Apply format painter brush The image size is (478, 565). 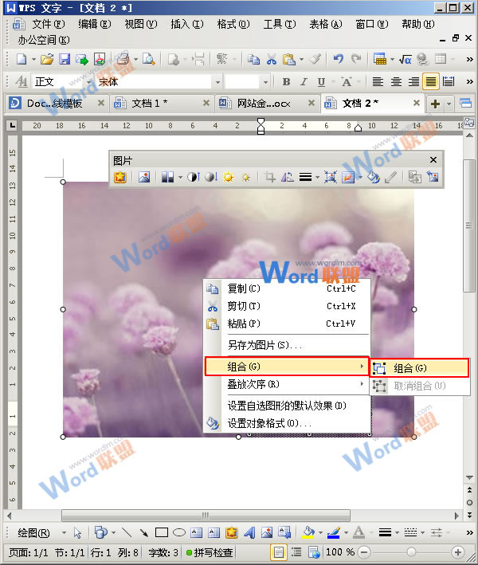pos(315,59)
